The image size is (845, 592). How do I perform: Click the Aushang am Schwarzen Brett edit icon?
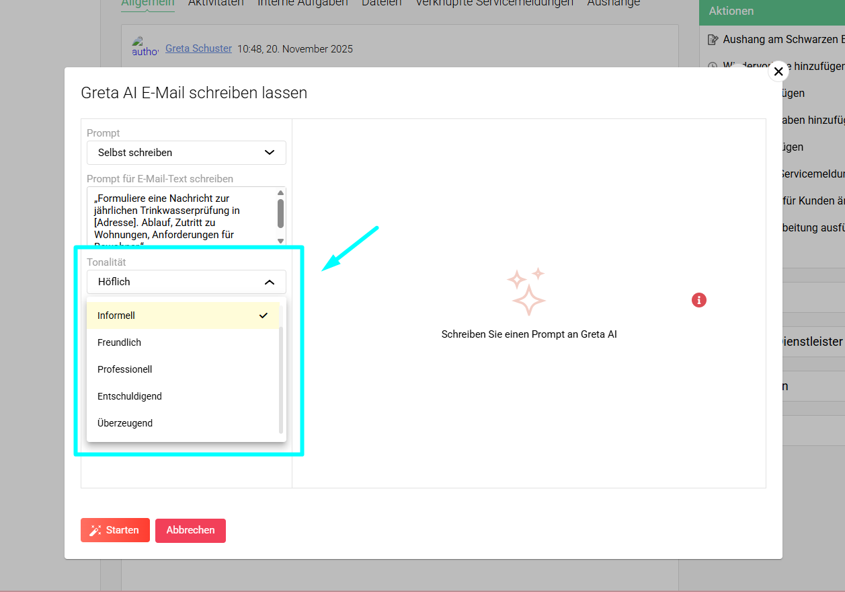[713, 40]
